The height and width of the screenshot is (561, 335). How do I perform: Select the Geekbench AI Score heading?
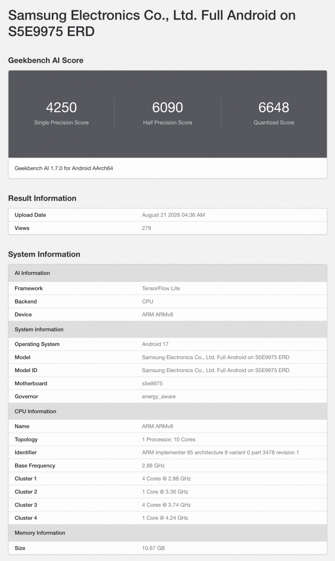point(46,60)
